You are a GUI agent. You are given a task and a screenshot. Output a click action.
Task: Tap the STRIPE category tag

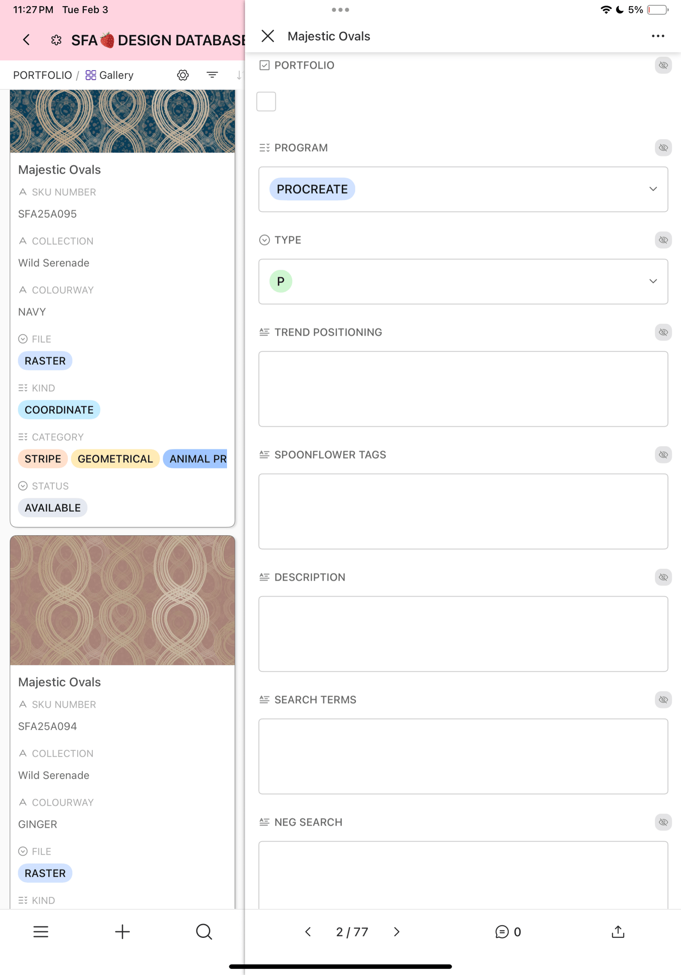(43, 459)
